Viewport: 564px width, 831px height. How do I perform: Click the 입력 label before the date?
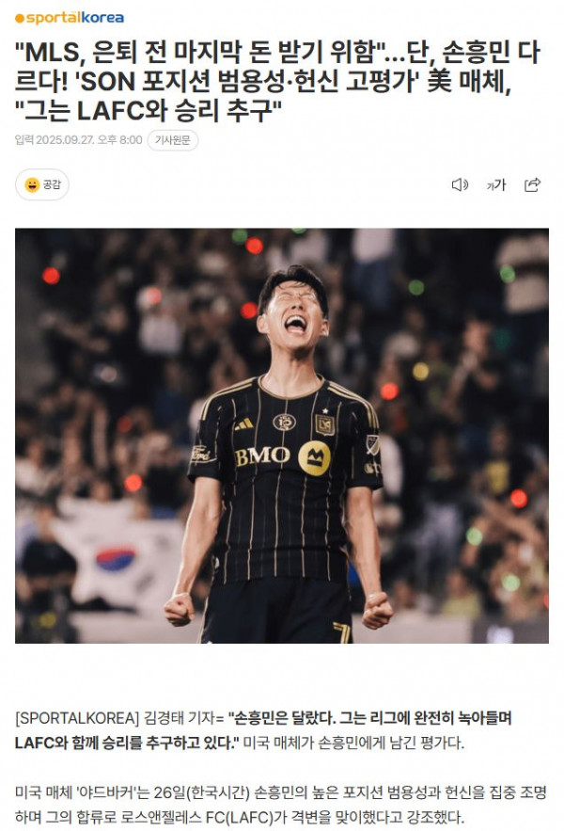[x=24, y=140]
